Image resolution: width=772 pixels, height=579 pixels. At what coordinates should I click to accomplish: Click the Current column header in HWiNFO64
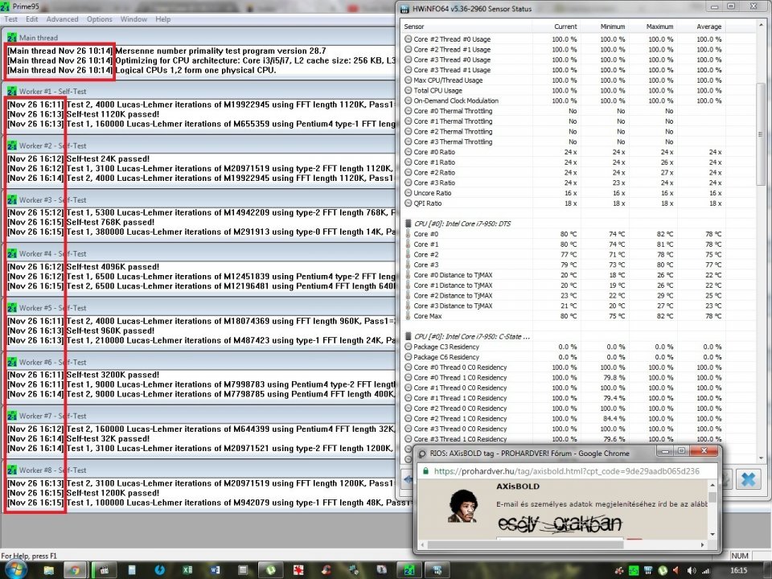[x=556, y=27]
